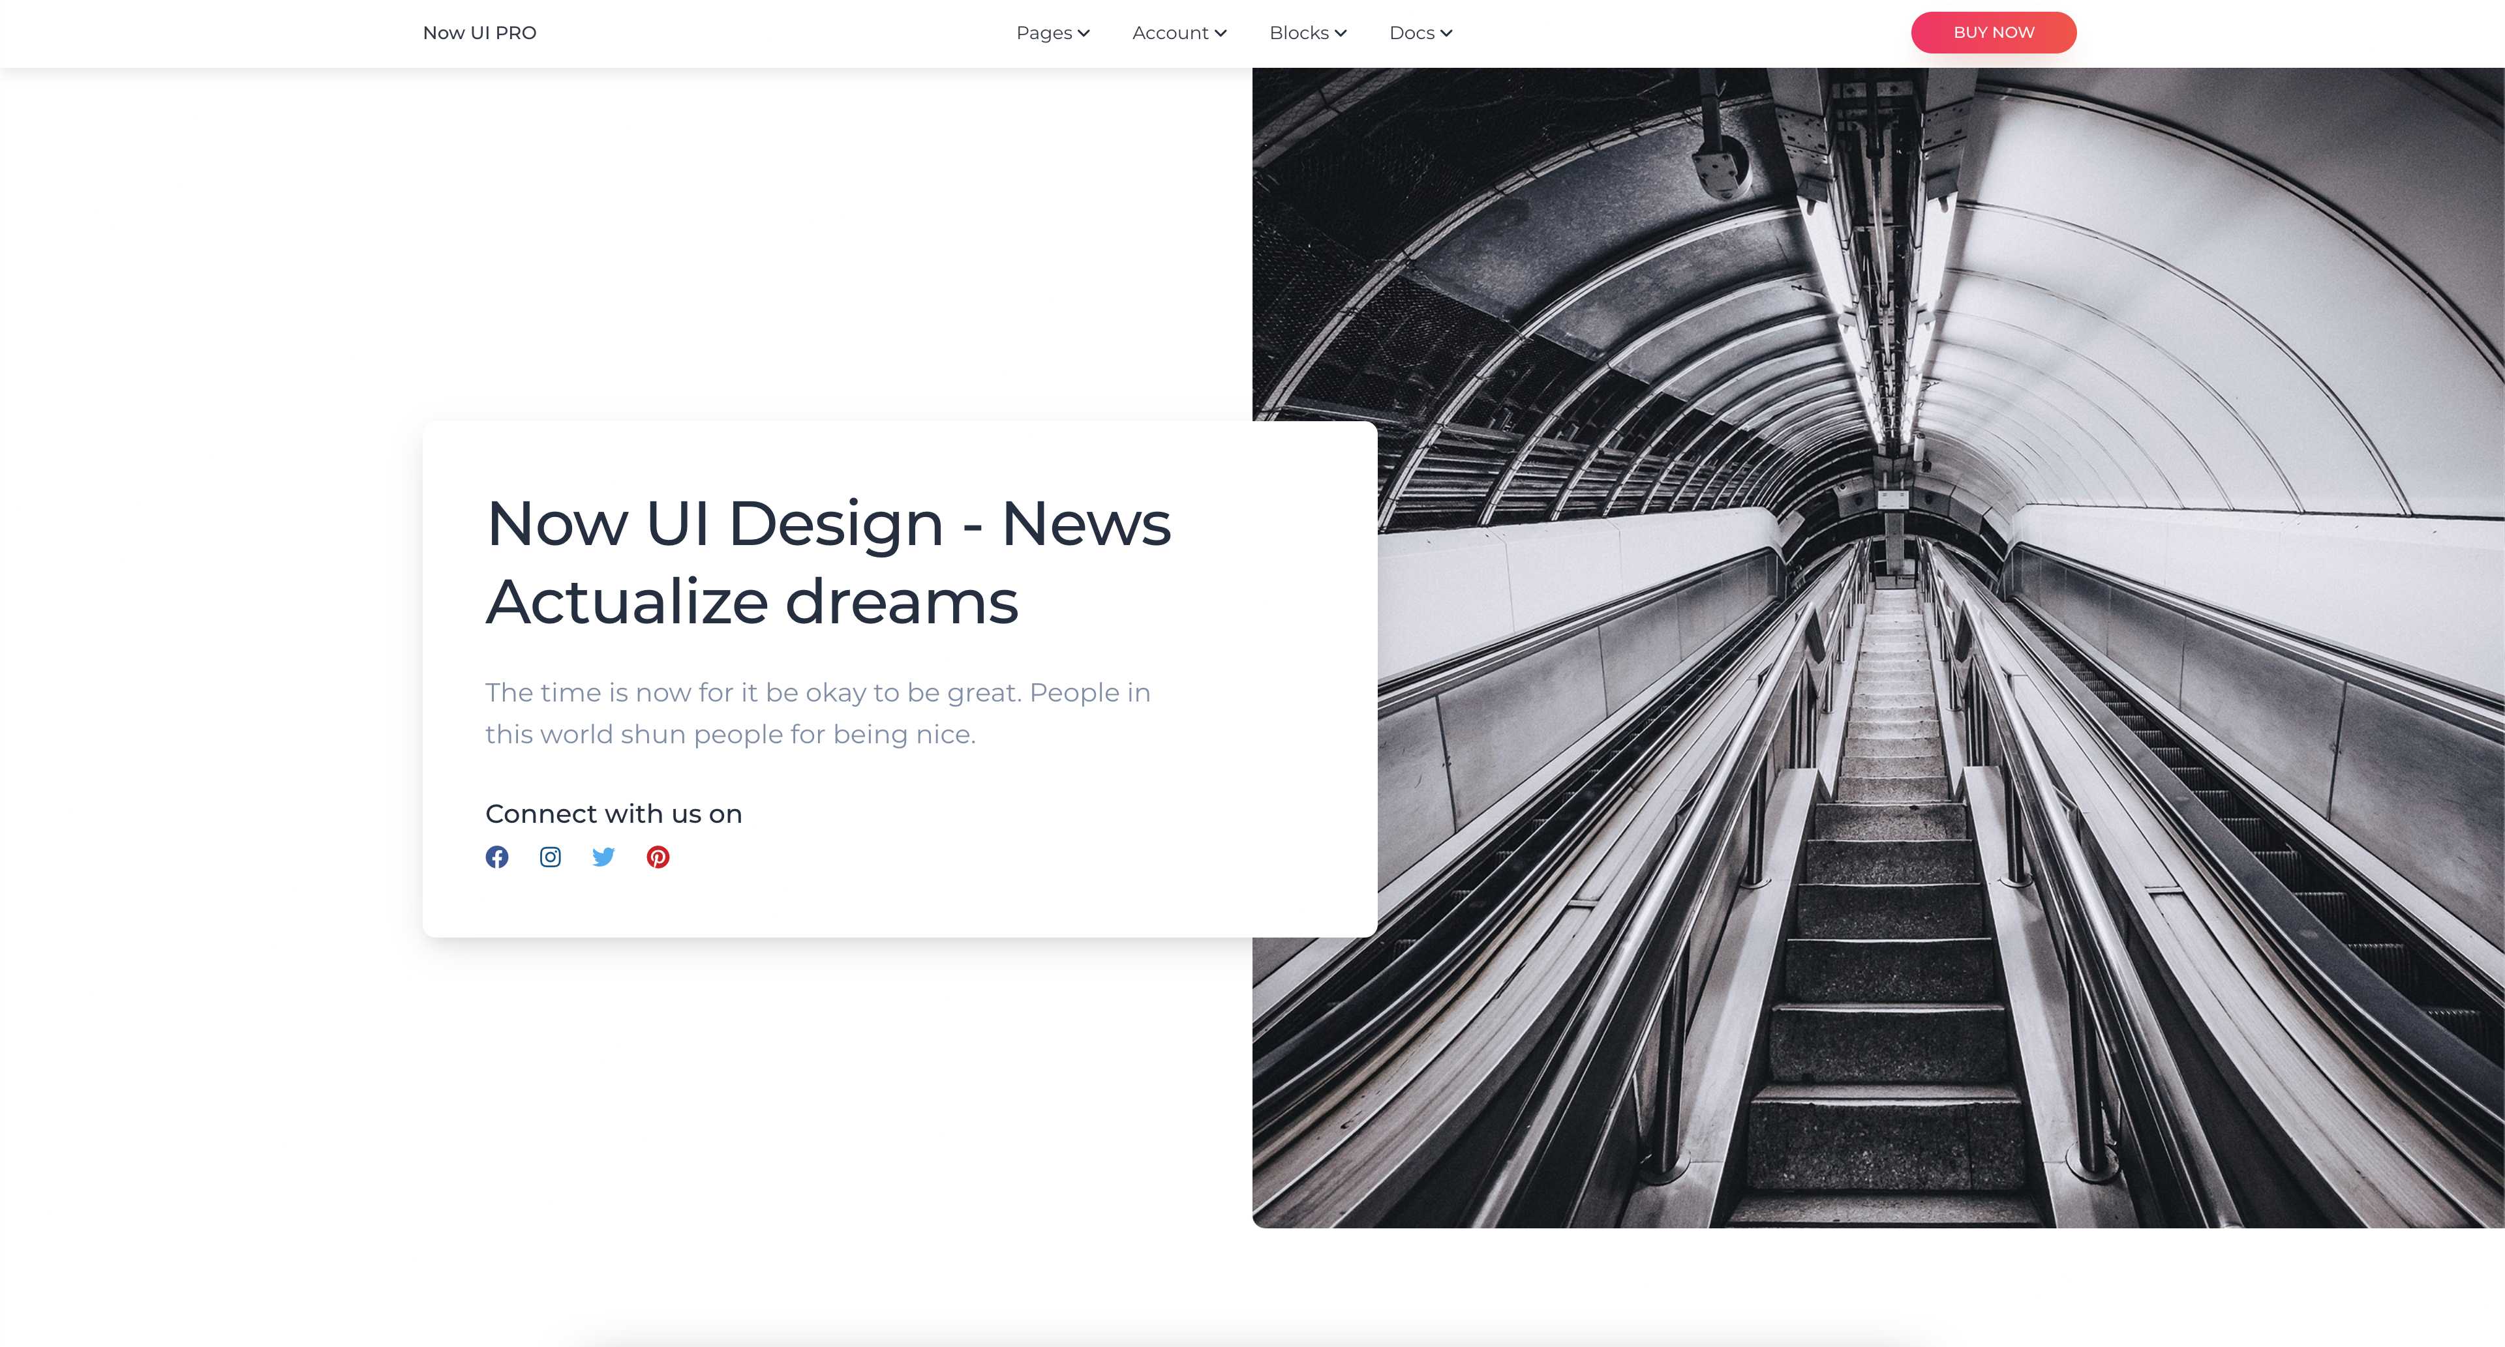Click the Instagram icon

click(x=551, y=856)
